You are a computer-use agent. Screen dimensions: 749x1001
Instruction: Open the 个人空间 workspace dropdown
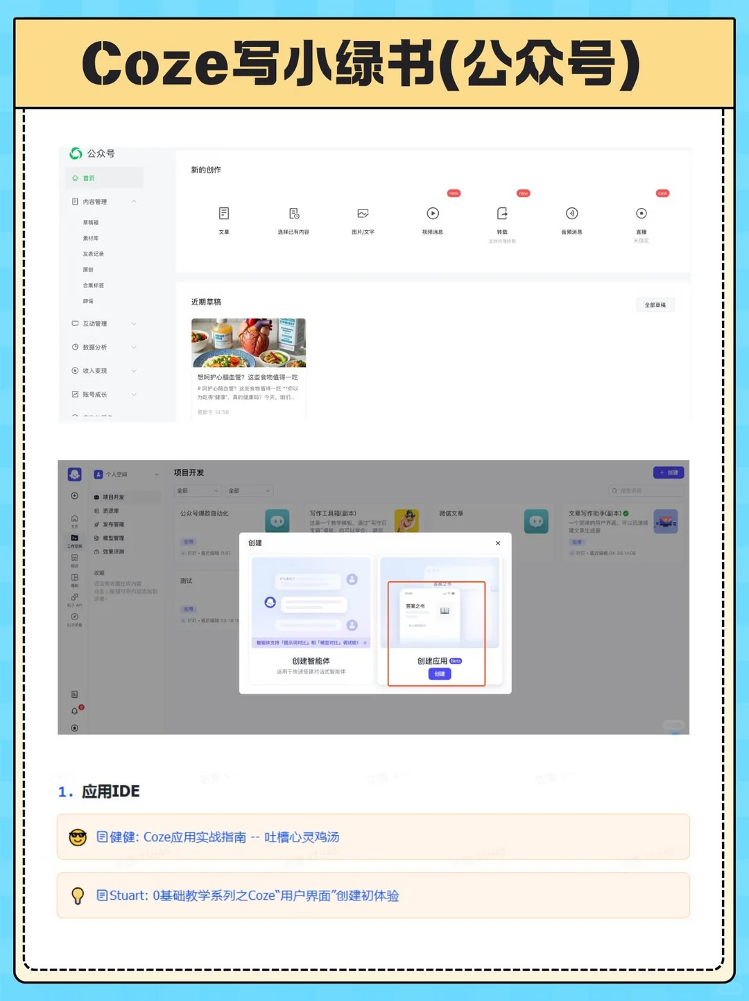126,474
